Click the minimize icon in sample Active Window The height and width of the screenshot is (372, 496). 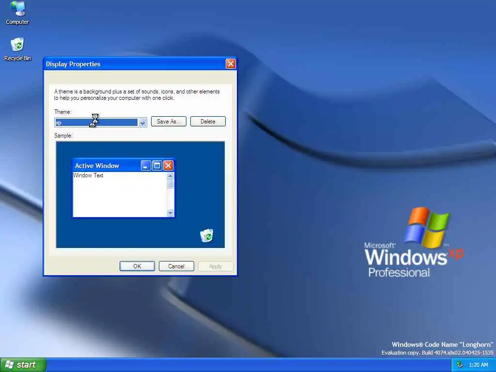tap(145, 166)
